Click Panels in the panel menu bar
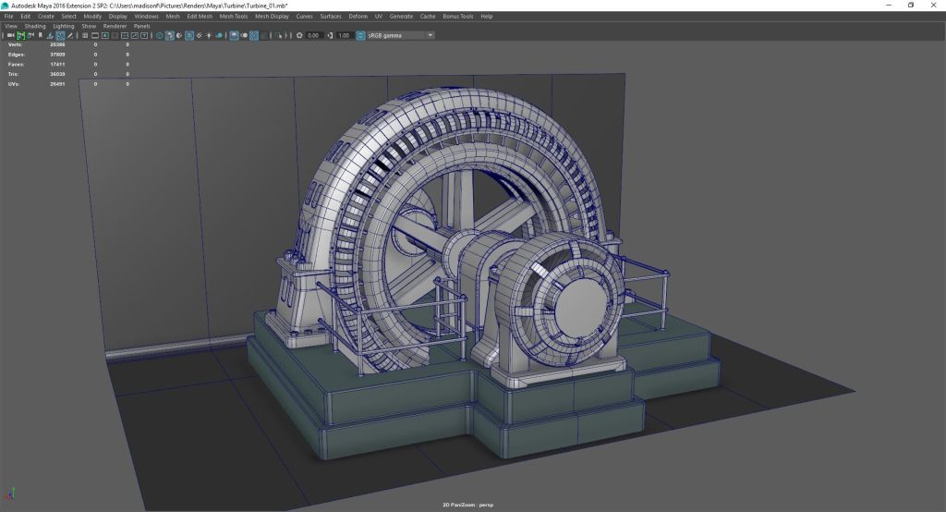This screenshot has height=512, width=946. [141, 26]
